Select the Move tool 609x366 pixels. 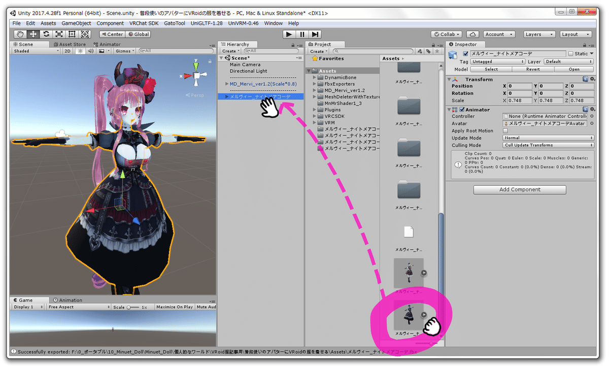33,34
